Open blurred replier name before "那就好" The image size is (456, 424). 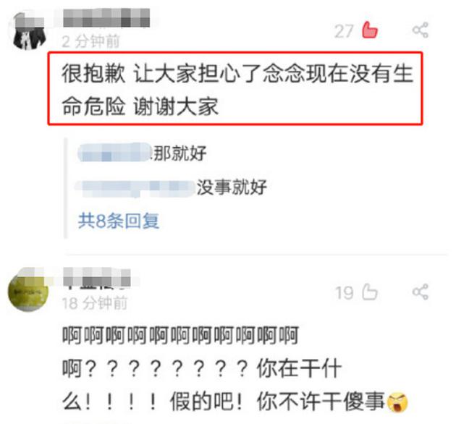pos(115,153)
